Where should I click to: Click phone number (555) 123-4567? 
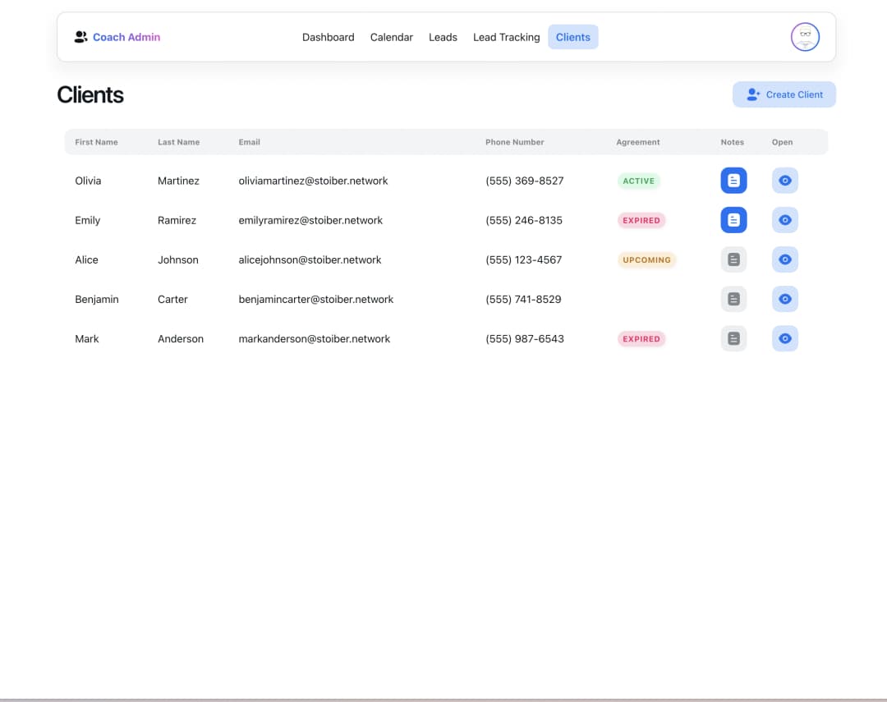coord(523,260)
